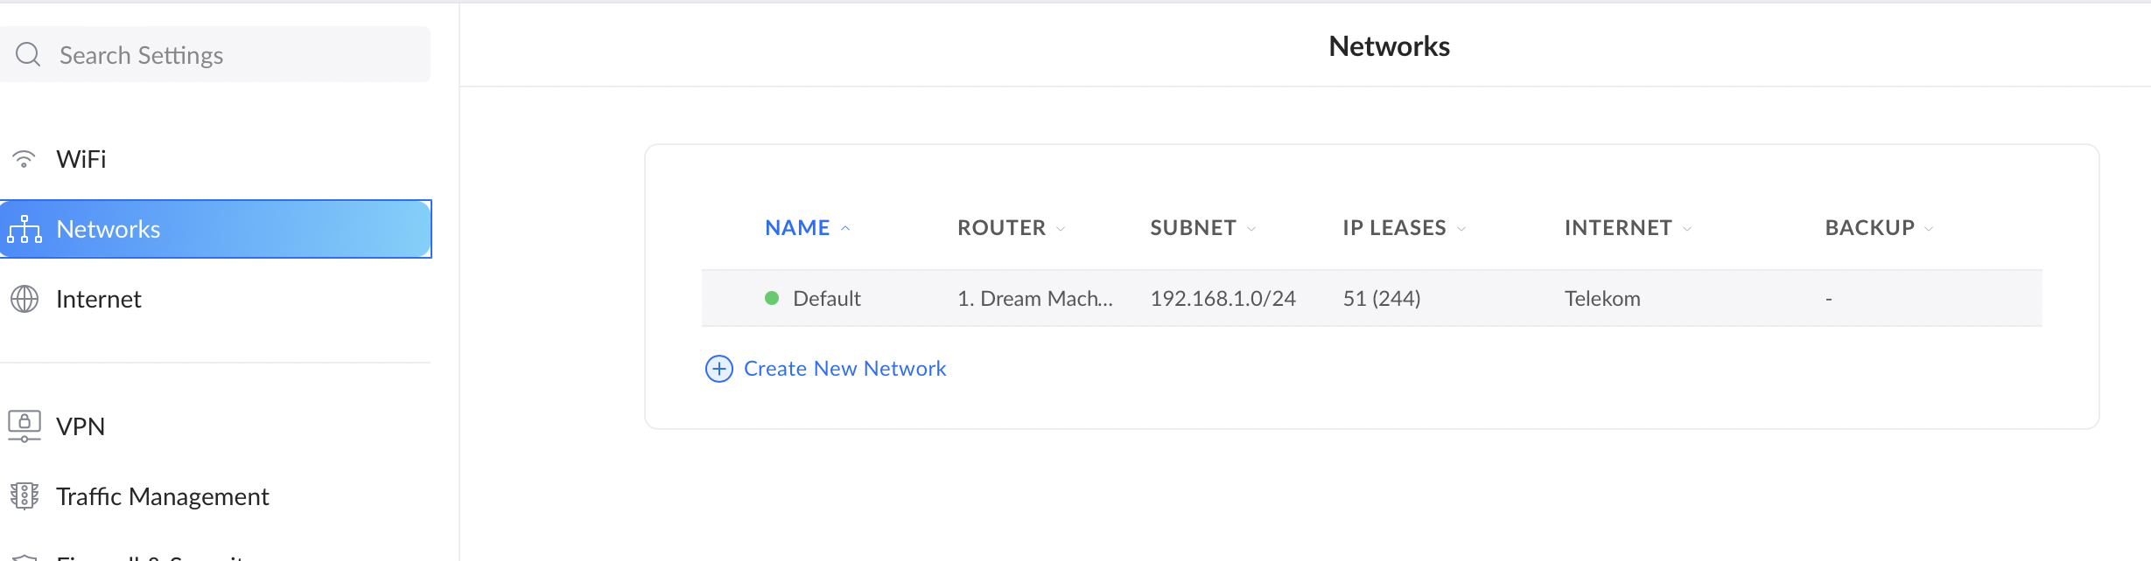Switch to the Internet section

[x=98, y=298]
